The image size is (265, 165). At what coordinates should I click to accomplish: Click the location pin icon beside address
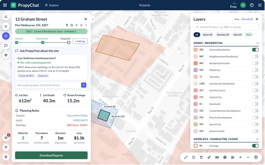(x=67, y=25)
